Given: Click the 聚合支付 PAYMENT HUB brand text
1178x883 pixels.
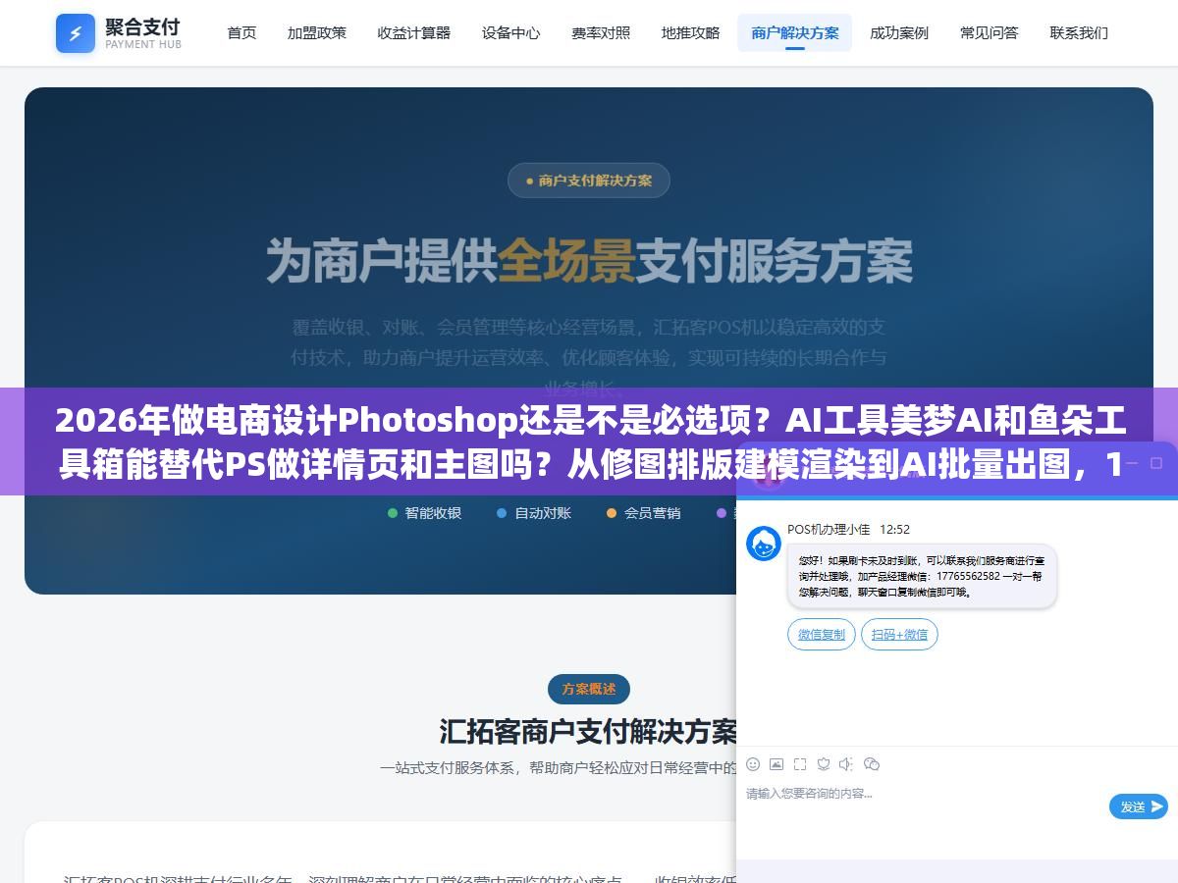Looking at the screenshot, I should (x=143, y=32).
